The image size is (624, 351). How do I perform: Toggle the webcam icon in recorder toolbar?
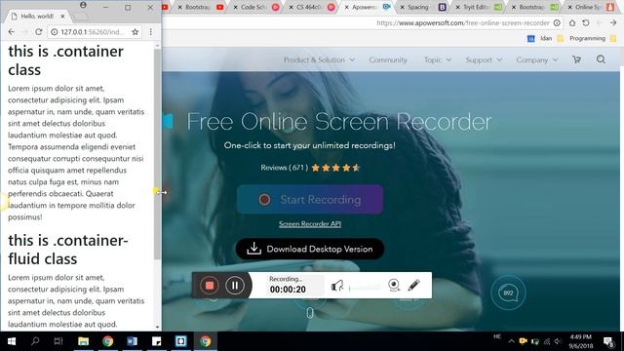click(394, 285)
